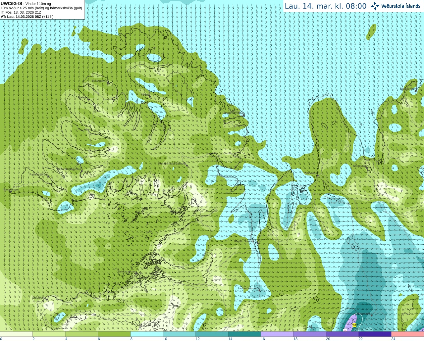The image size is (424, 341).
Task: Click the 'VT: Lau. 14.03.2026 08Z' line
Action: click(x=21, y=17)
